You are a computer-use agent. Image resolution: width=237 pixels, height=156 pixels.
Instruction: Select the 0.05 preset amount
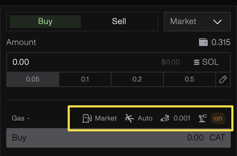click(x=33, y=79)
